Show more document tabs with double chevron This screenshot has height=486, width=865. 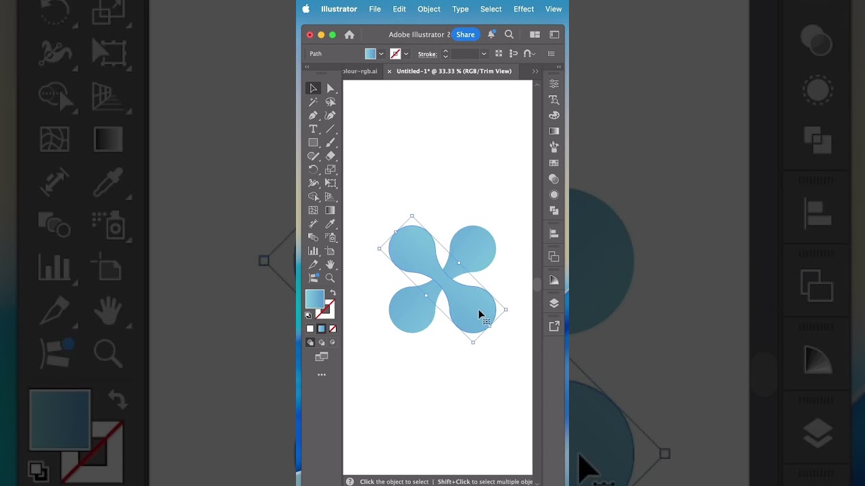pos(535,71)
